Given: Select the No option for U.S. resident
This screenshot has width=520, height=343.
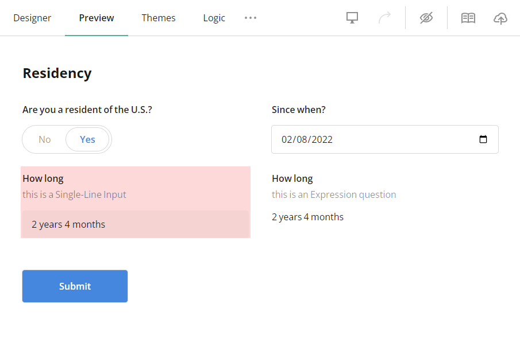Looking at the screenshot, I should coord(45,139).
